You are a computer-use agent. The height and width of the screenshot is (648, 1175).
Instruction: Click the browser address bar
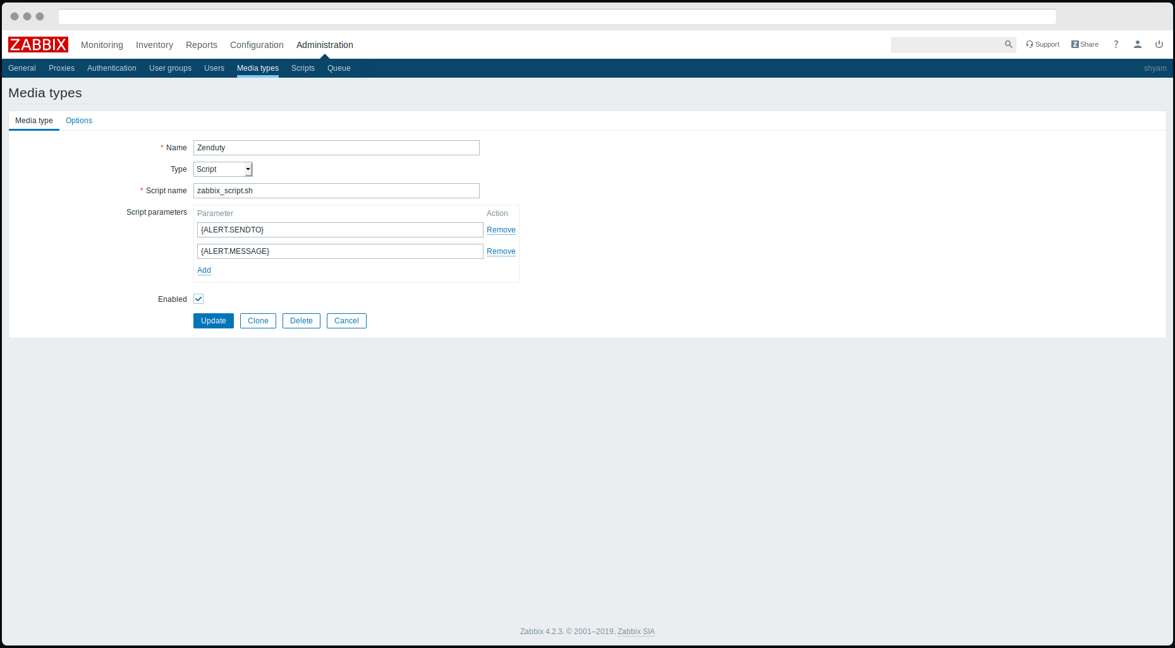click(x=557, y=16)
